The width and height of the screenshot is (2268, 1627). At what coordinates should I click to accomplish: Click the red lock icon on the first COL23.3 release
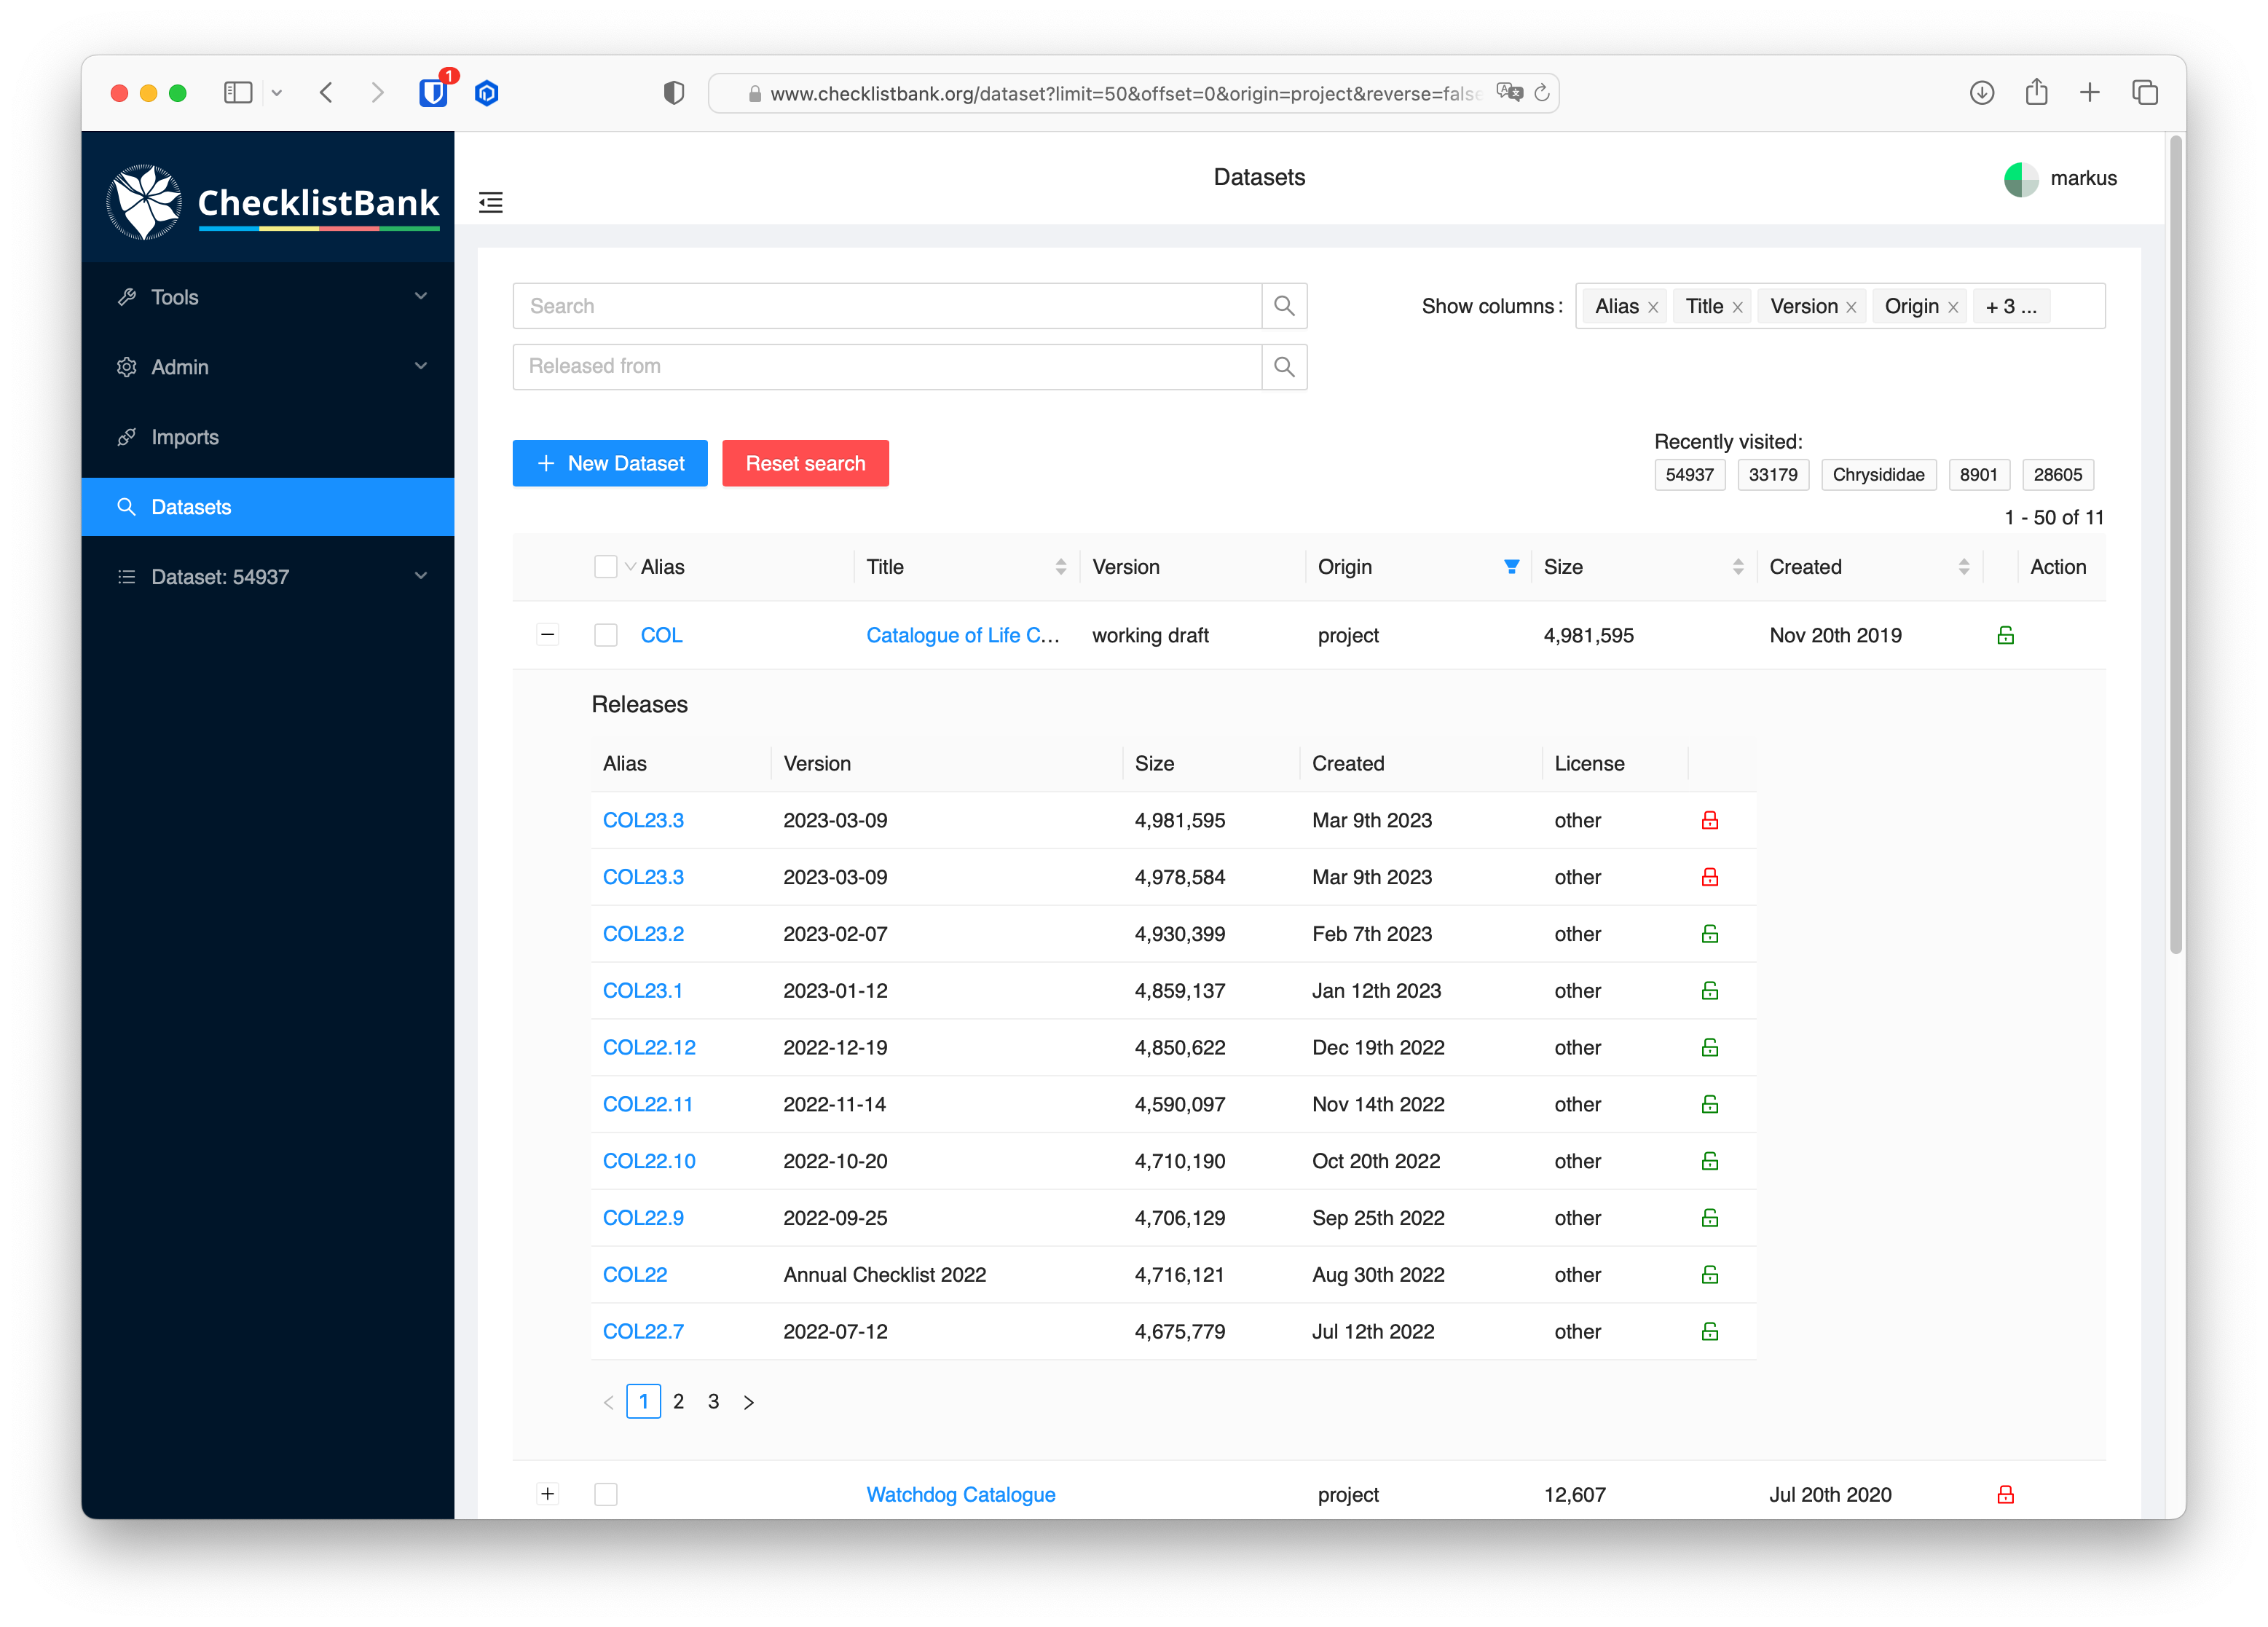pos(1710,820)
